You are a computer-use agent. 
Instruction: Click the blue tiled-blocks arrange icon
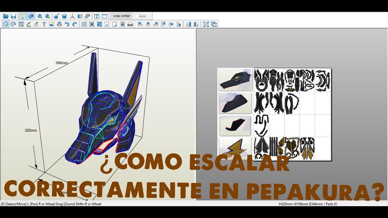(99, 24)
